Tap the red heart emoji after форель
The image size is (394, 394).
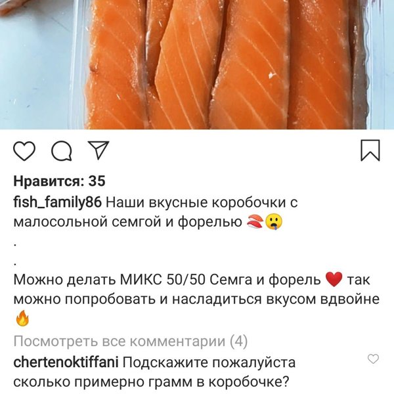pos(334,280)
